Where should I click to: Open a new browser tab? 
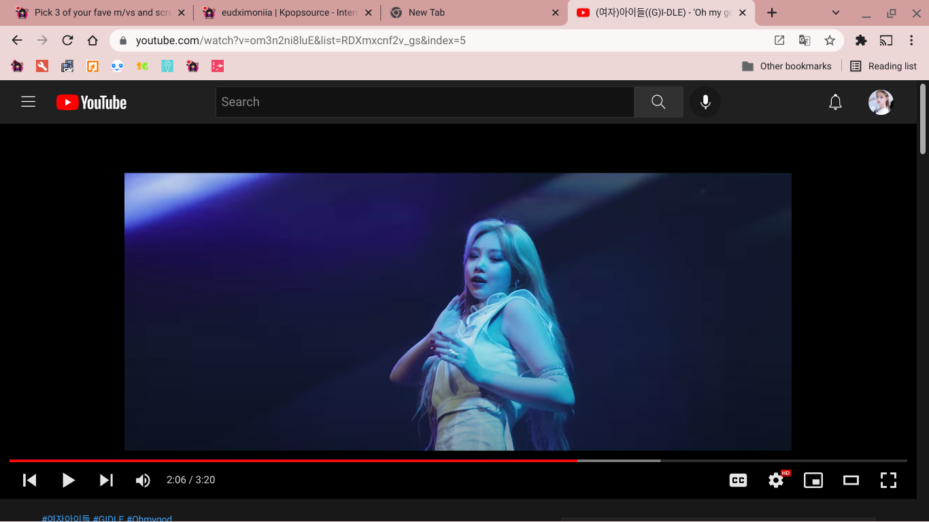click(772, 13)
